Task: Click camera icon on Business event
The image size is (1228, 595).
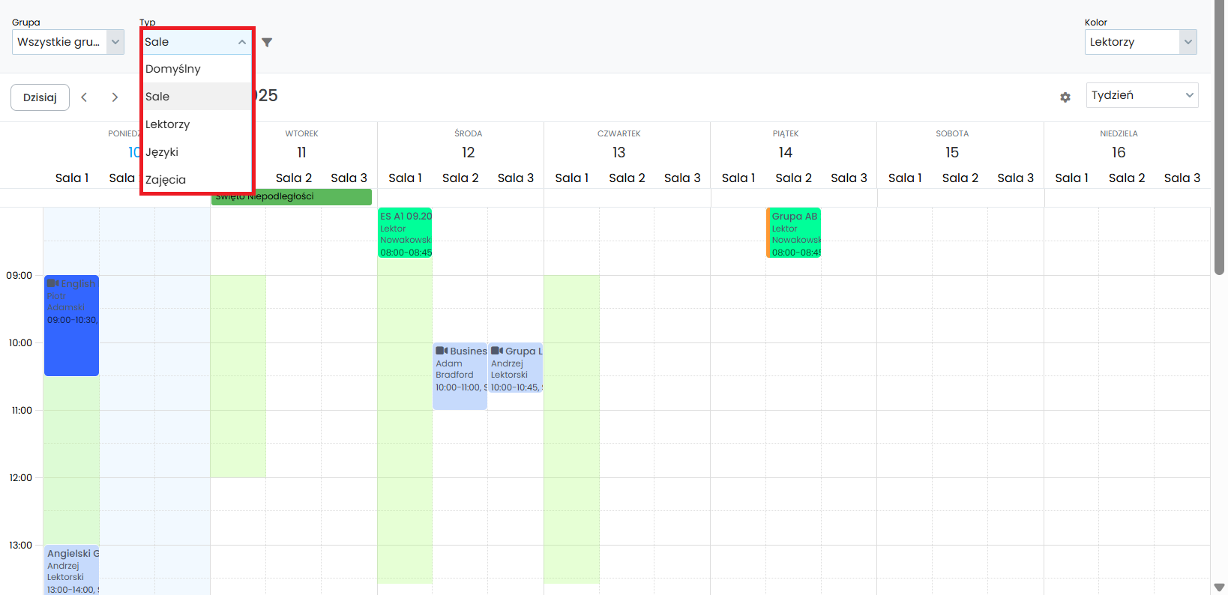Action: [442, 351]
